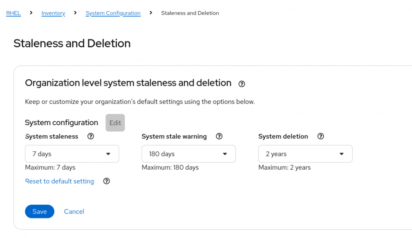
Task: Open the Inventory breadcrumb link
Action: click(53, 13)
